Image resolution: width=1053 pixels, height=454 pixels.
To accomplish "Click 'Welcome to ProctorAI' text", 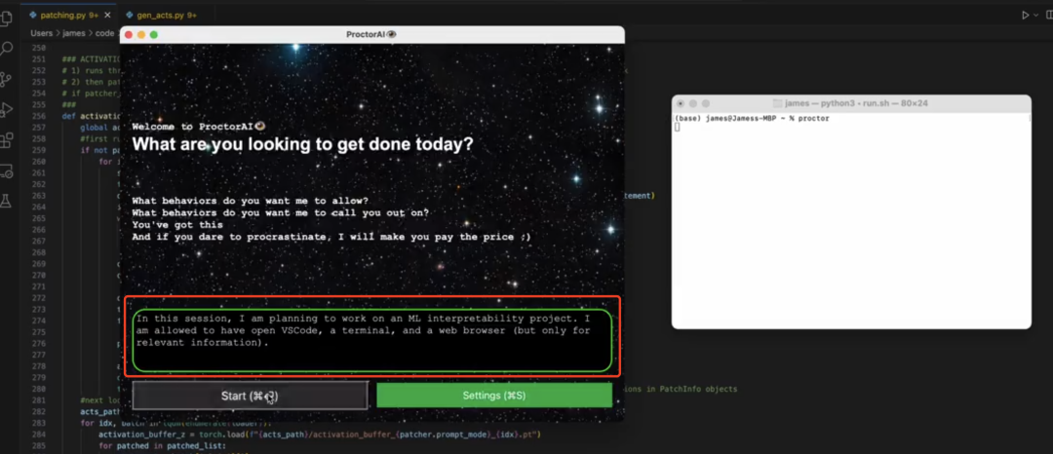I will 200,126.
